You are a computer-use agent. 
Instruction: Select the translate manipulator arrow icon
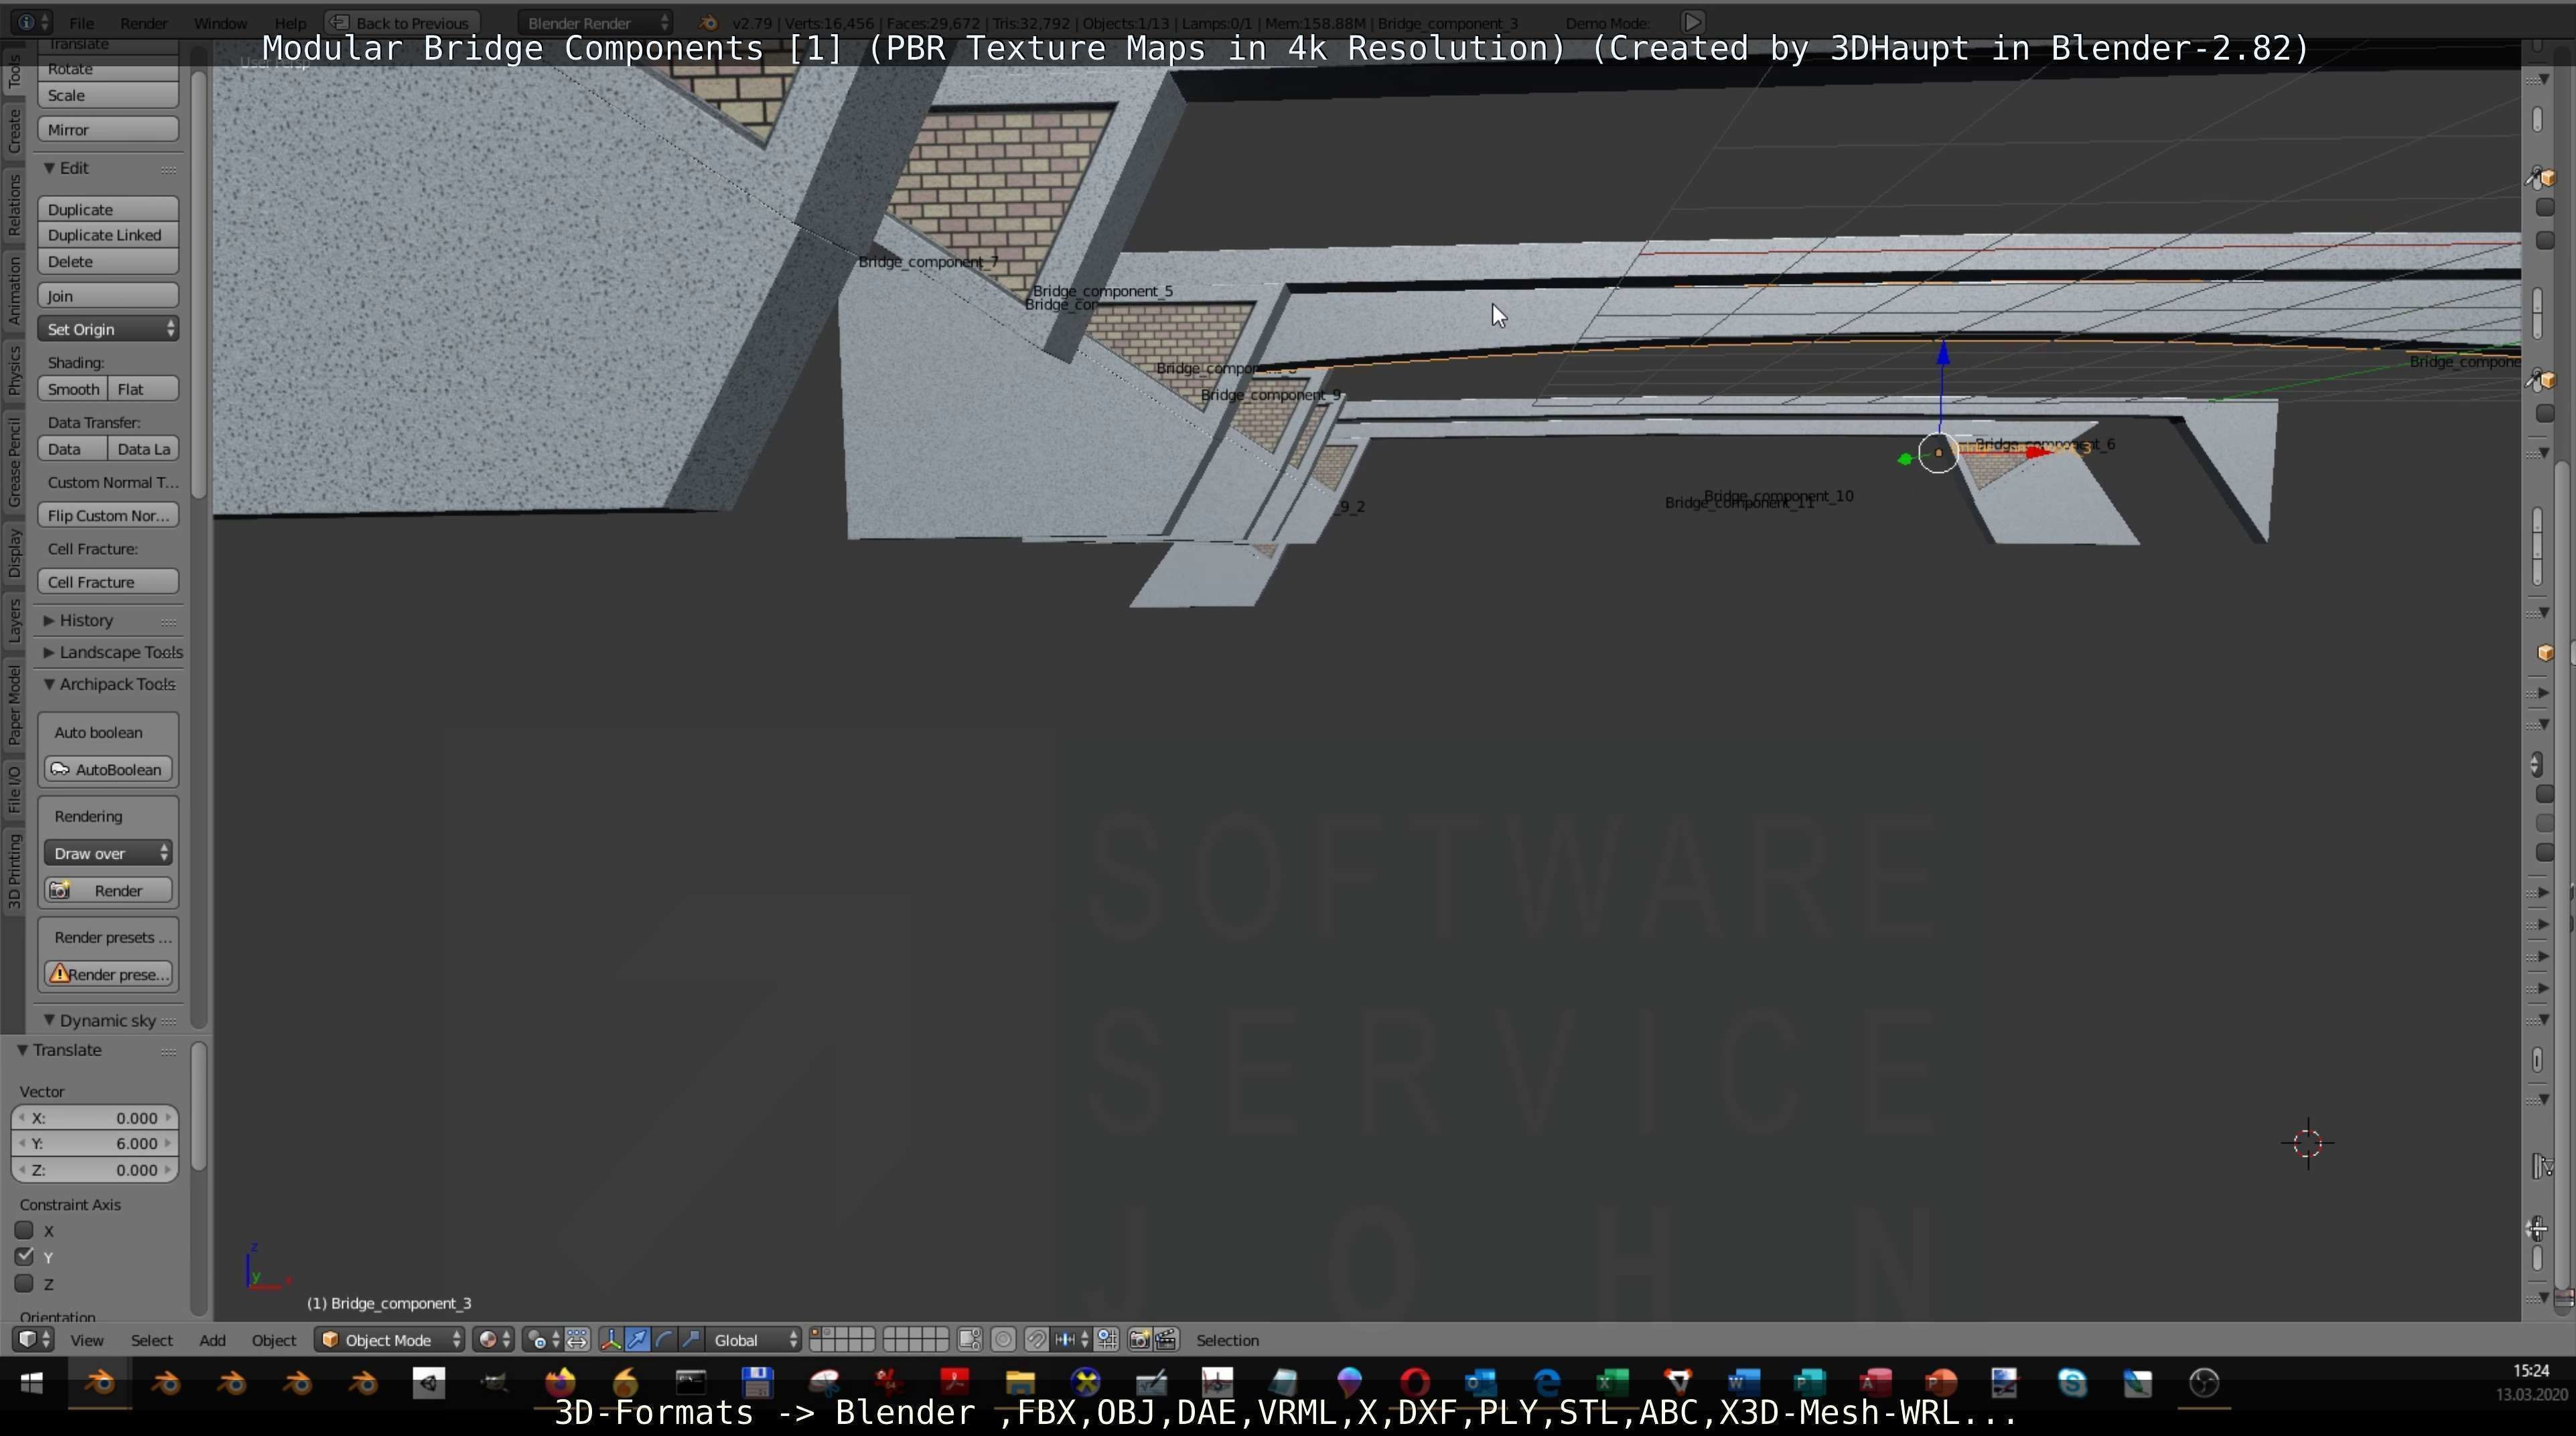pos(637,1340)
